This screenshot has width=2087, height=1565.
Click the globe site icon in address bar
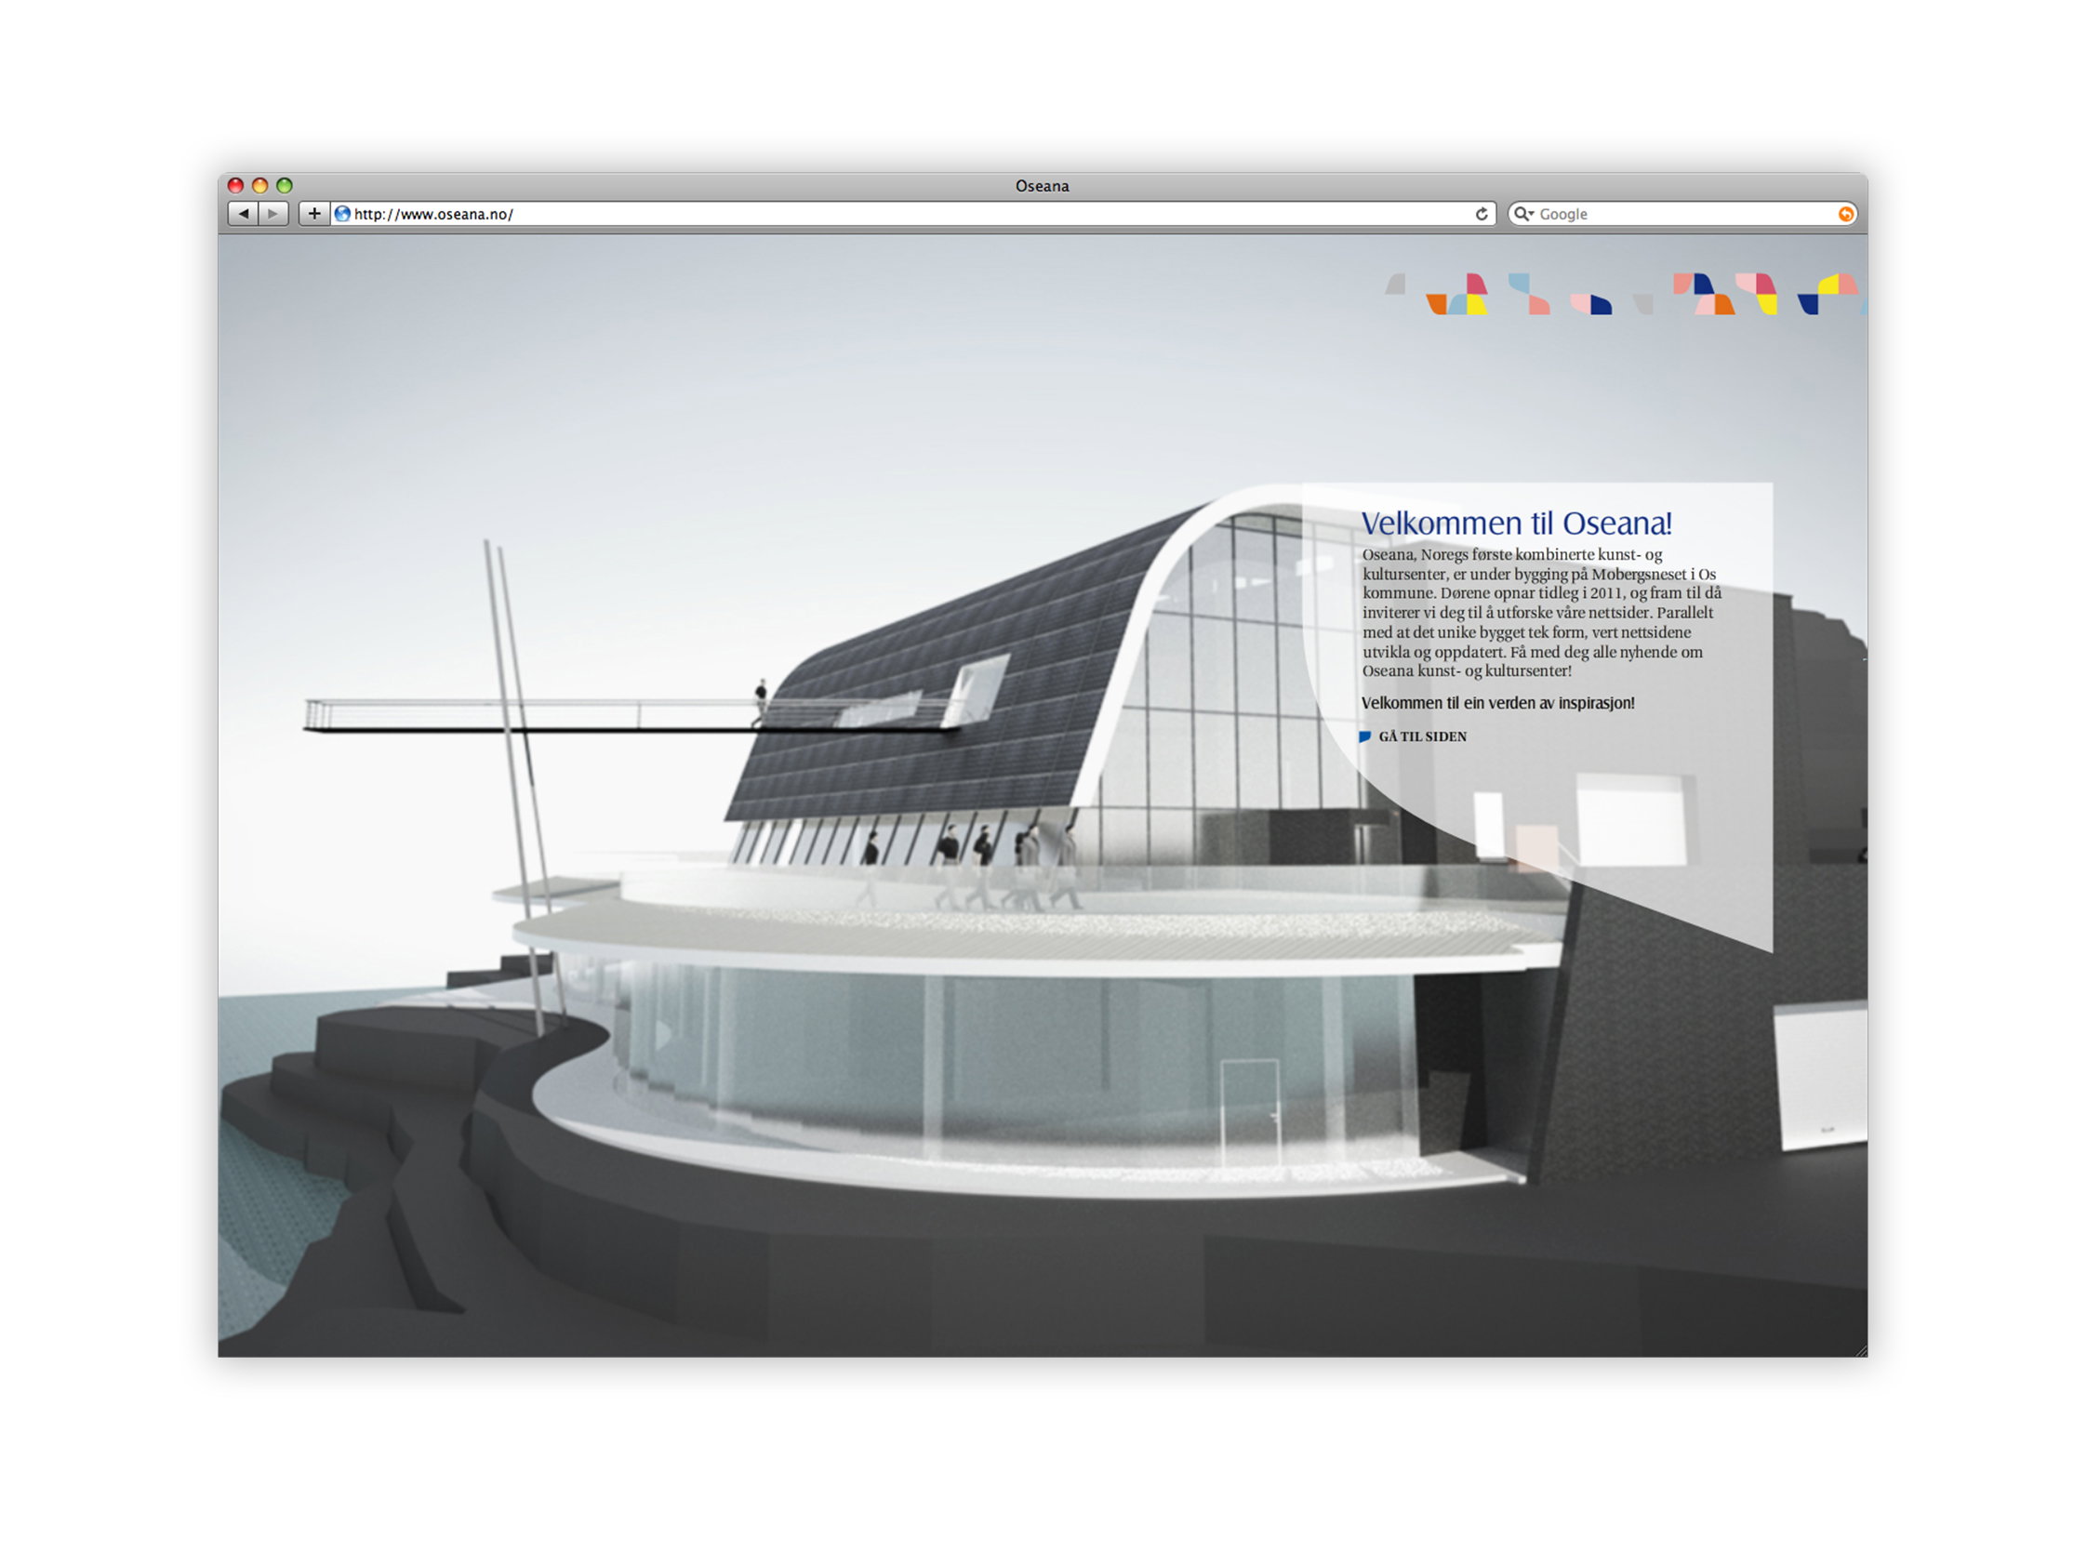point(343,214)
